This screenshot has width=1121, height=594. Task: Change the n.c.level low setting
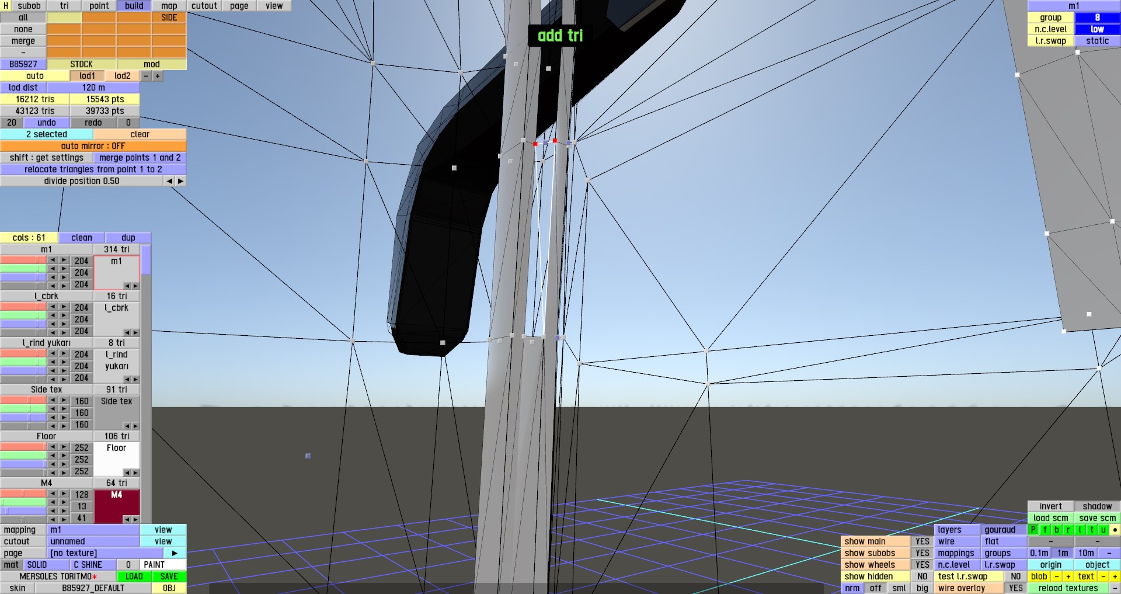[x=1097, y=29]
